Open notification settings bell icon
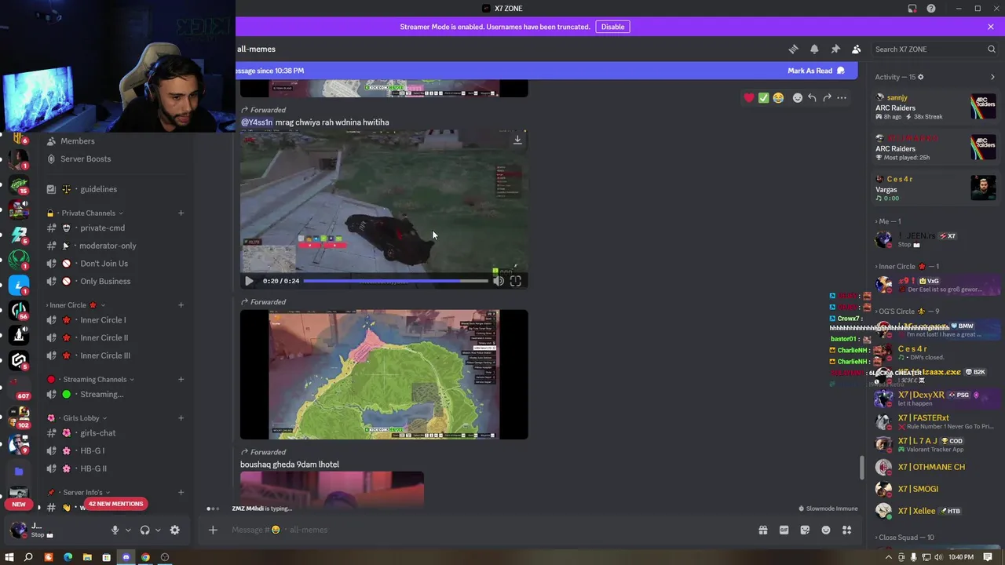Viewport: 1005px width, 565px height. [814, 49]
